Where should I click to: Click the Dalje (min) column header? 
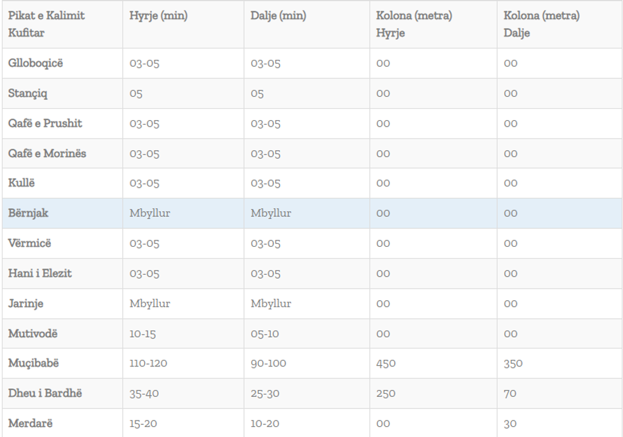tap(278, 16)
